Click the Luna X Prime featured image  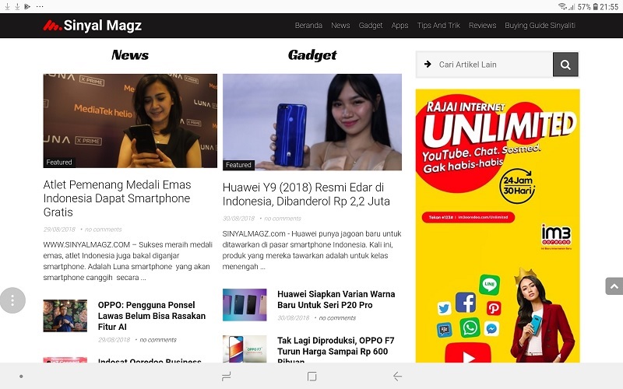click(130, 121)
